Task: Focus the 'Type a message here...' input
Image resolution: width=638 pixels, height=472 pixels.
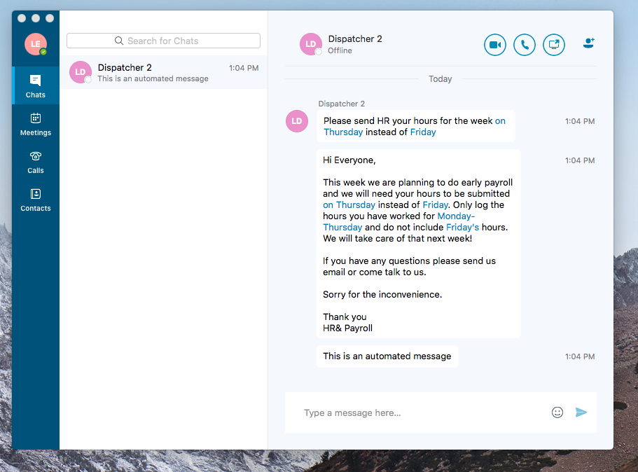Action: (423, 412)
